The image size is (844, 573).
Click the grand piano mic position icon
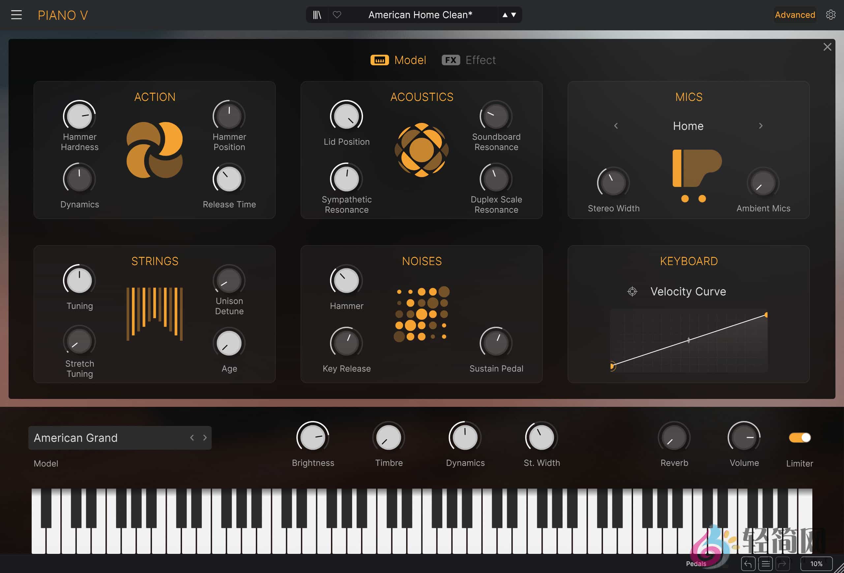tap(696, 168)
